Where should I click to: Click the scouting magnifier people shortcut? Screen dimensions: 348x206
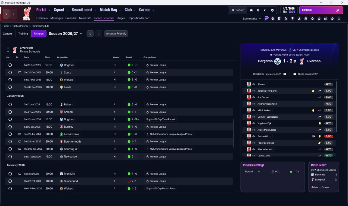[x=286, y=19]
